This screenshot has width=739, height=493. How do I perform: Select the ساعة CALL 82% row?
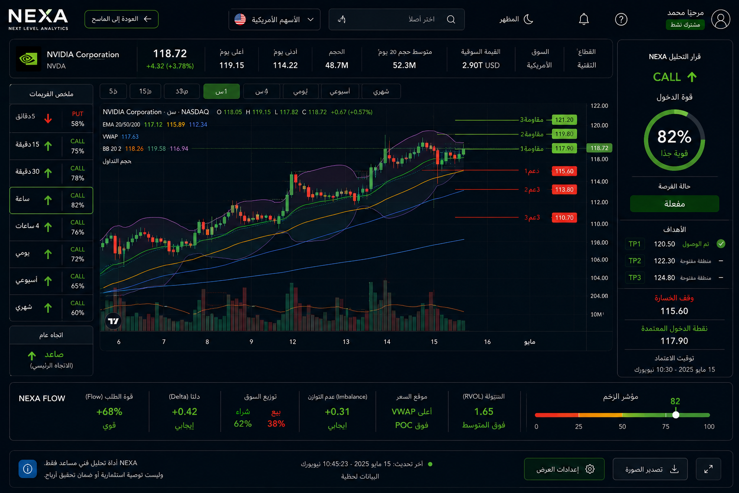coord(51,200)
